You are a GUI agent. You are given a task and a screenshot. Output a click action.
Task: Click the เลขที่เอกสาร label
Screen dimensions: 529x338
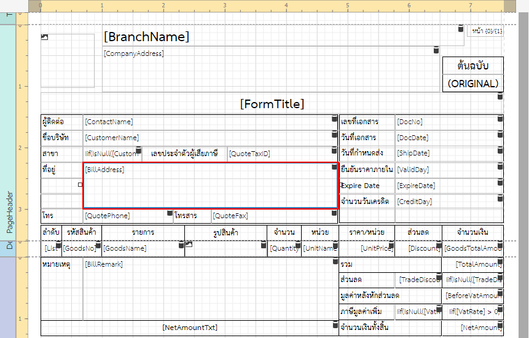367,122
